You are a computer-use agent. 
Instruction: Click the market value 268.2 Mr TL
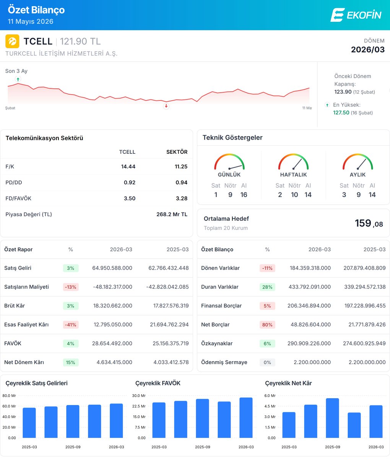point(172,215)
